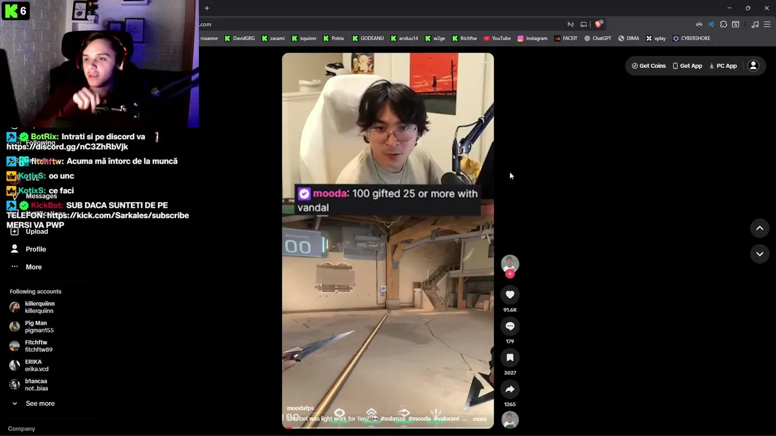This screenshot has width=776, height=436.
Task: Open the anduu14 bookmark
Action: coord(404,38)
